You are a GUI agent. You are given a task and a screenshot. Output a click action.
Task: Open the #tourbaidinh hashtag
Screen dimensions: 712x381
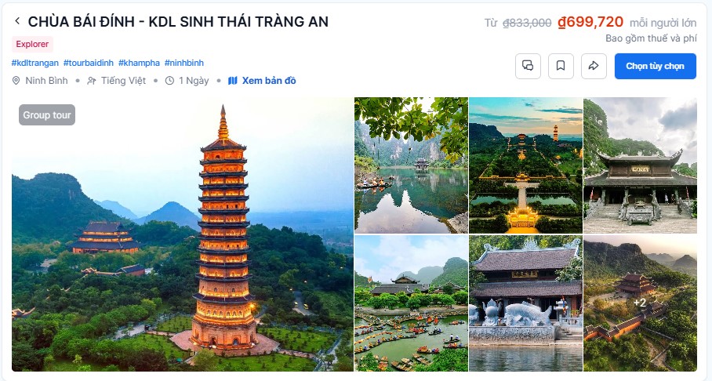click(89, 63)
